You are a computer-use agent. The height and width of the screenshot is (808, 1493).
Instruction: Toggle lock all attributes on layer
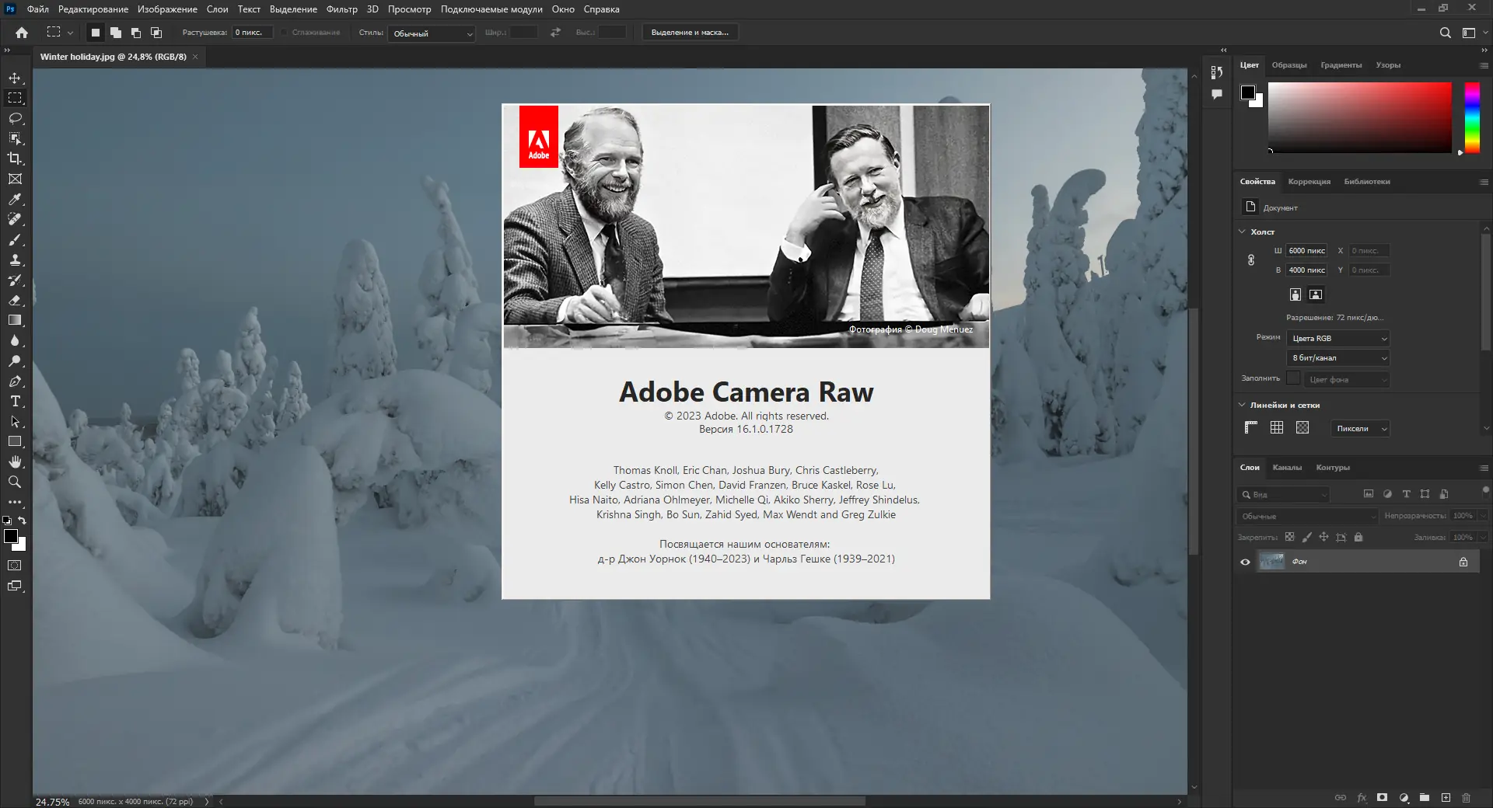point(1358,538)
